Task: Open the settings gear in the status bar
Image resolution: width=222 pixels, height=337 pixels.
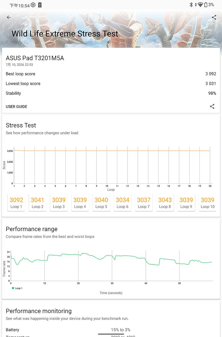Action: coord(33,5)
